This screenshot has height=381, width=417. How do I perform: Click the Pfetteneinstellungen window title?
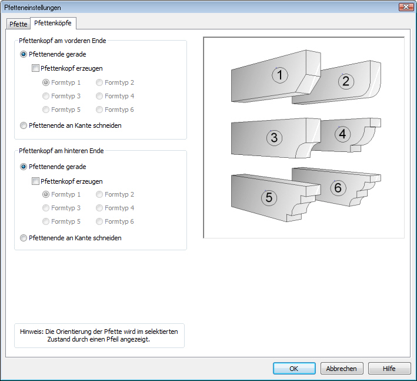click(x=32, y=8)
